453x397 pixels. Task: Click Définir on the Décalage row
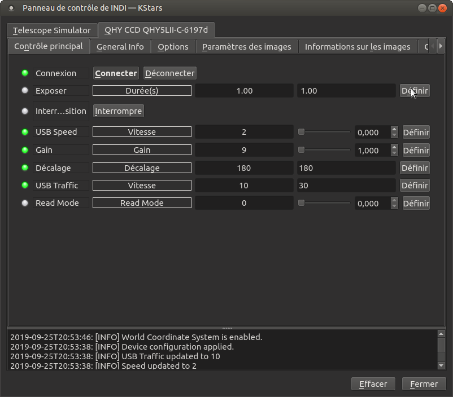[x=415, y=168]
